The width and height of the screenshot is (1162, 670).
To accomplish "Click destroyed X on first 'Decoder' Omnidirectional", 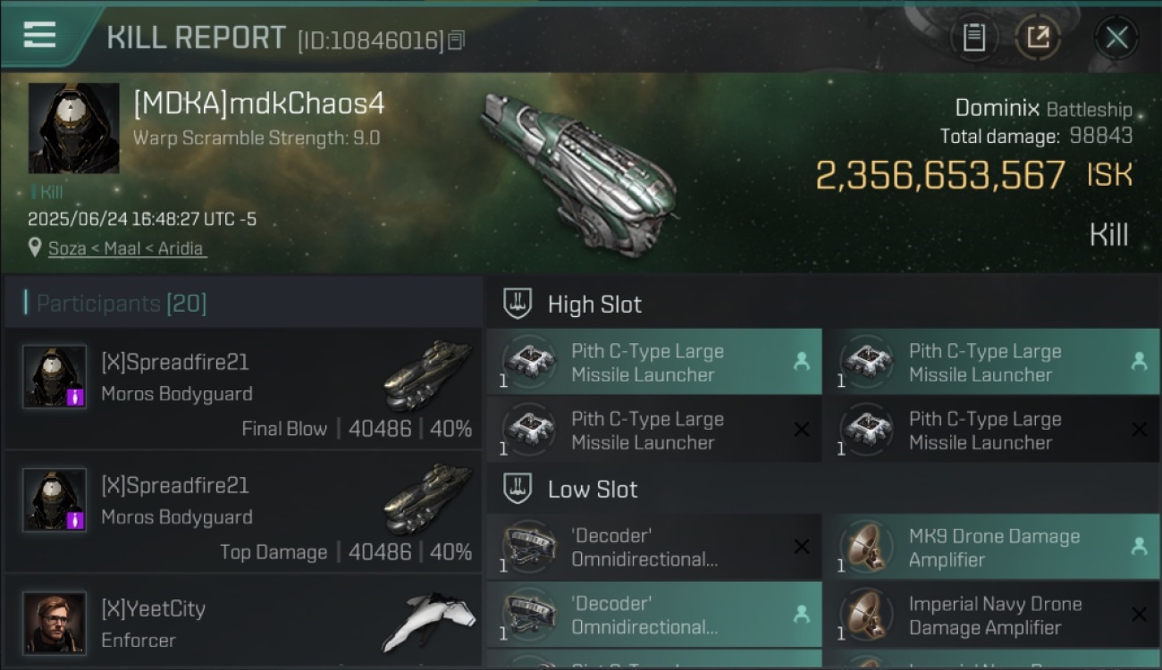I will [x=801, y=547].
